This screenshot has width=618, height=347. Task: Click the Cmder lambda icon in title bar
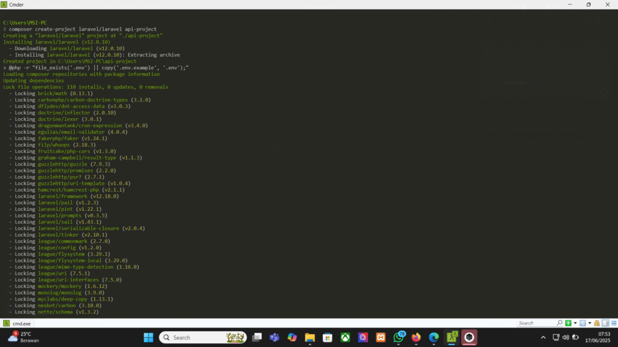(x=5, y=4)
